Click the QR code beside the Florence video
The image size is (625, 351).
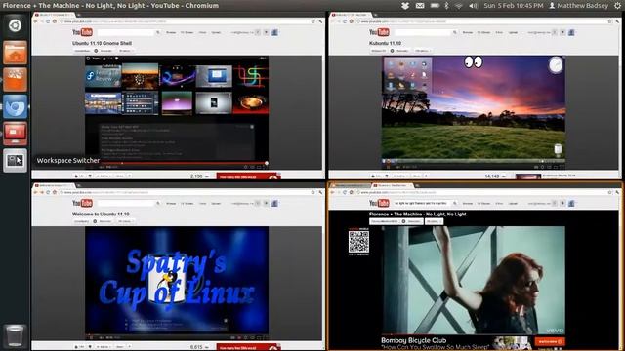click(358, 242)
